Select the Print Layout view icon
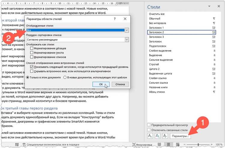Screen dimensions: 225x148 coord(169,144)
